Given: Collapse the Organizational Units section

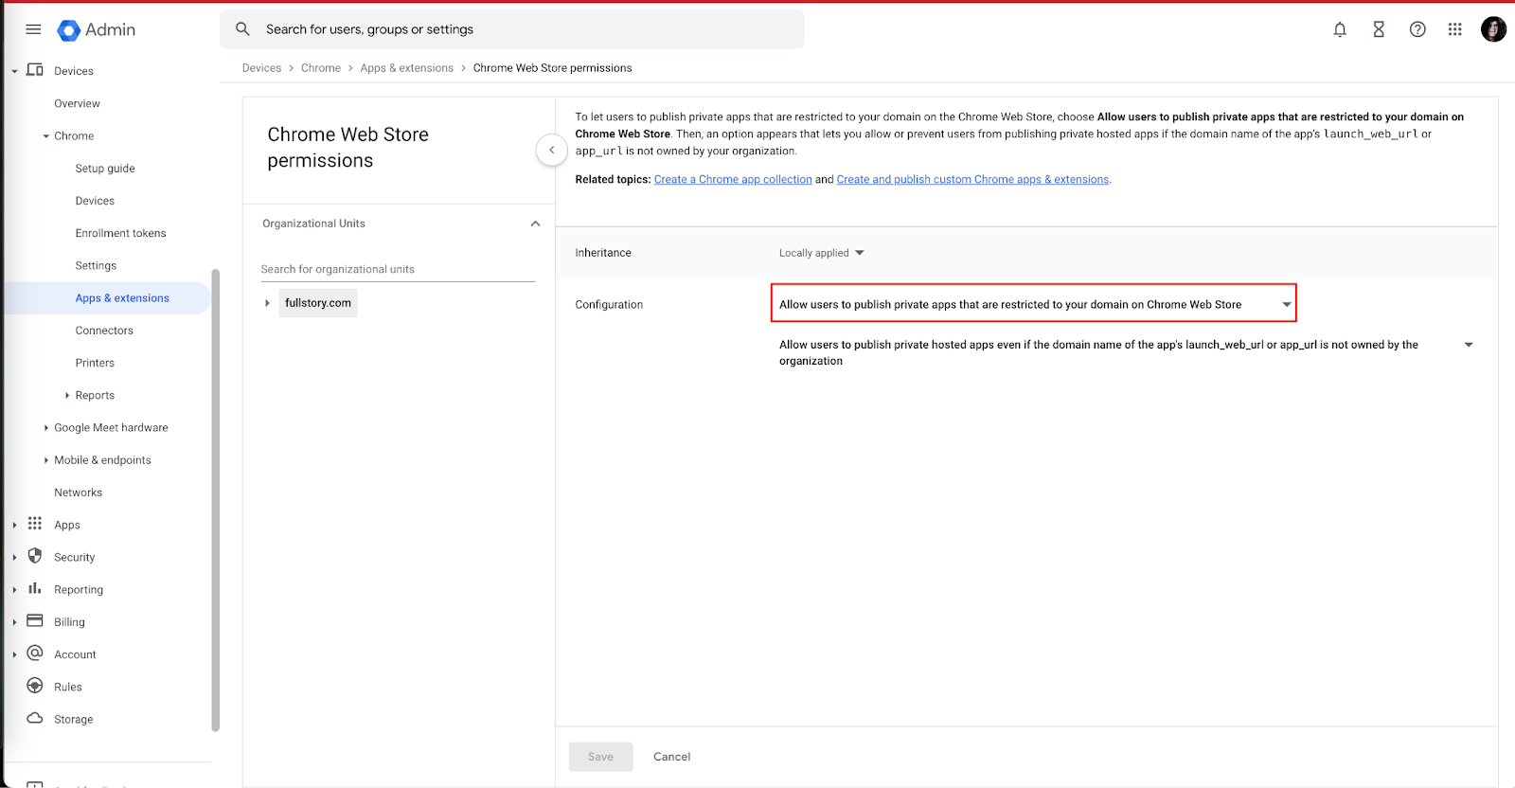Looking at the screenshot, I should (535, 224).
